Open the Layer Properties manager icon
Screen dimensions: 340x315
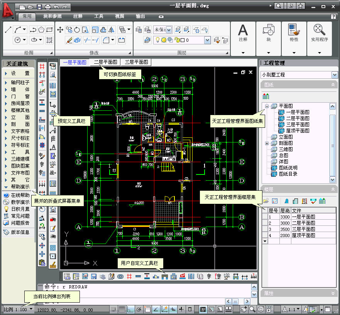pyautogui.click(x=139, y=30)
